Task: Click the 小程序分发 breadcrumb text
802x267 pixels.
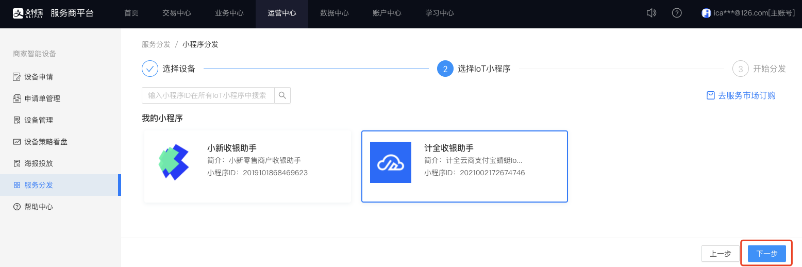Action: [x=201, y=44]
